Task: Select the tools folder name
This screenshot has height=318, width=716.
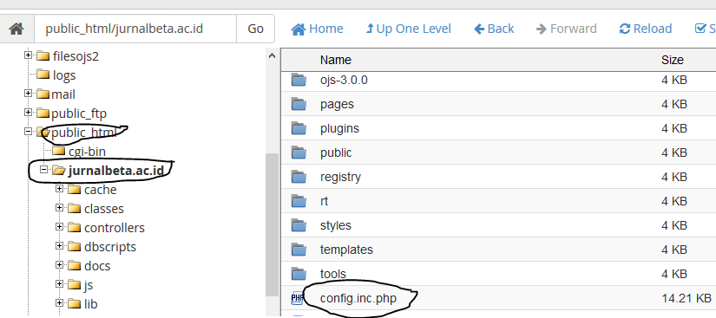Action: coord(333,275)
